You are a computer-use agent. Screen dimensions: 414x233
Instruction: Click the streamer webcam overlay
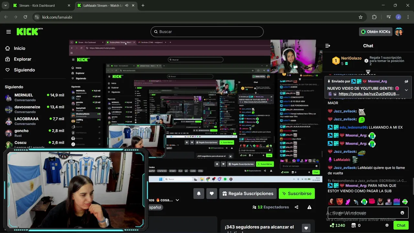[76, 190]
